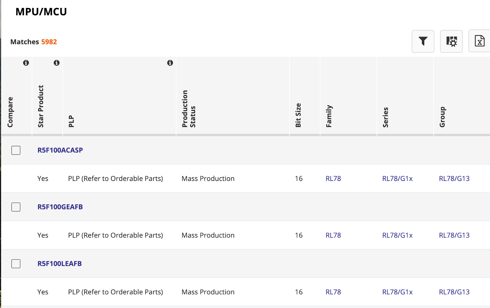Open the R5F100ACASP part link
Viewport: 490px width, 308px height.
60,150
